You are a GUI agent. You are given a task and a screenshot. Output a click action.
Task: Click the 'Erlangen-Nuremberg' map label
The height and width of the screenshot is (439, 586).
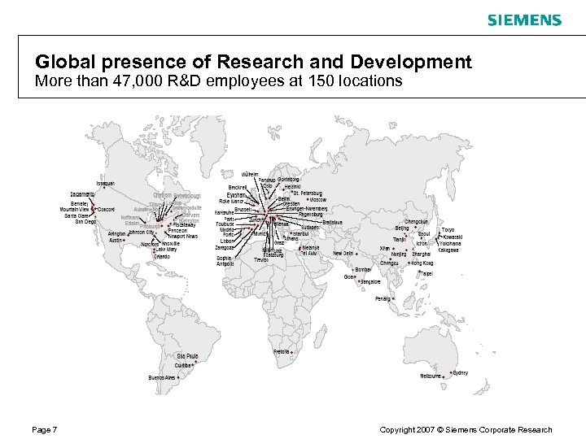307,209
